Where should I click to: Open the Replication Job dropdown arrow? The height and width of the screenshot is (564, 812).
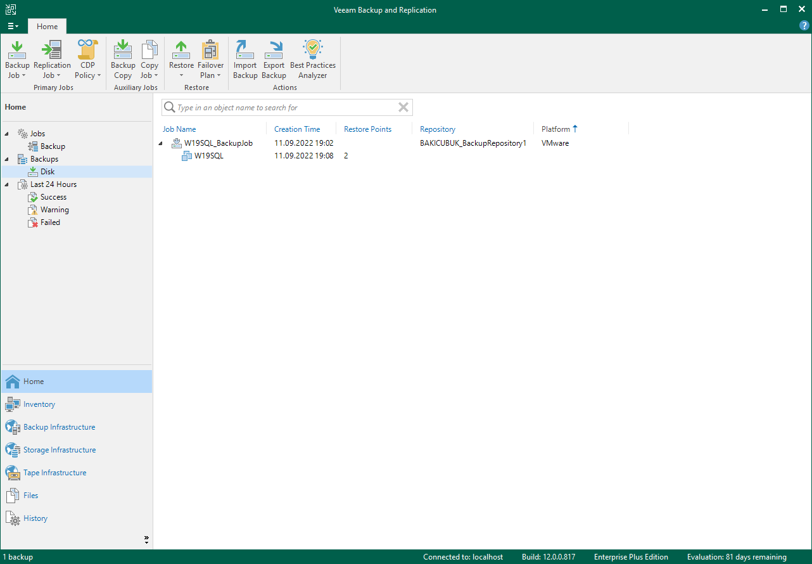tap(58, 75)
